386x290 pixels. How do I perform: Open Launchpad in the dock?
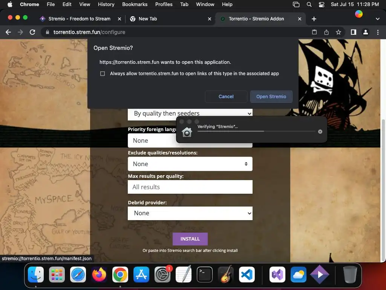(x=57, y=275)
